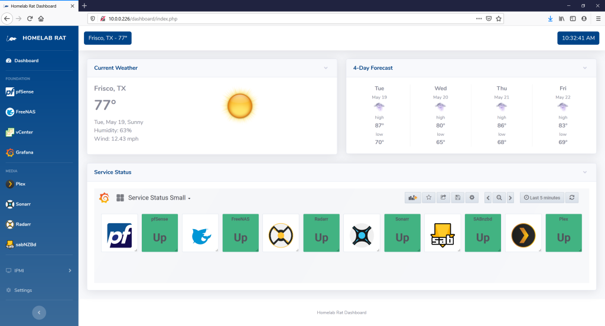This screenshot has height=326, width=605.
Task: Open the pfSense sidebar link
Action: pyautogui.click(x=19, y=92)
